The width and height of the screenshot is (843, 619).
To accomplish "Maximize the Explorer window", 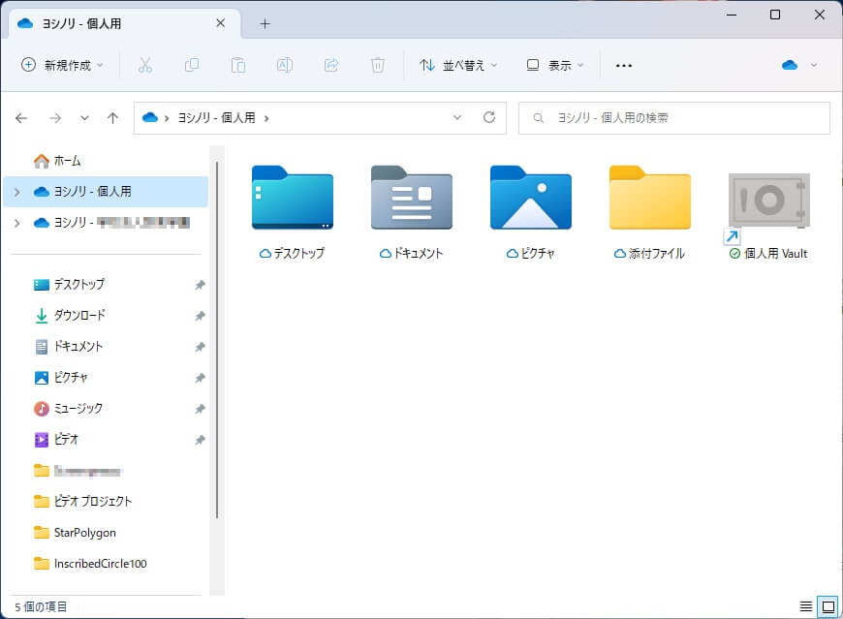I will [775, 15].
